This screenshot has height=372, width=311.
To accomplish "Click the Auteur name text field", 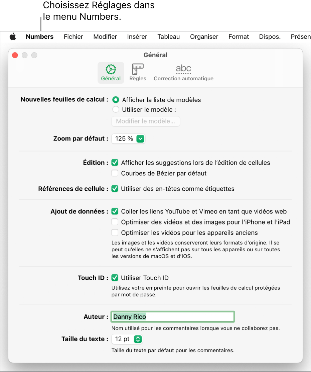I will tap(173, 316).
